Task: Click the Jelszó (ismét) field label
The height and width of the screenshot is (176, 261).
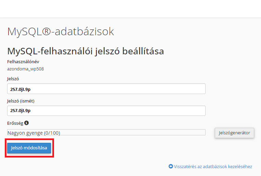Action: [21, 101]
